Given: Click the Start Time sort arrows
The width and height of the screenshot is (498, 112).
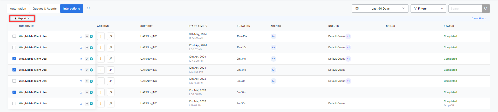Looking at the screenshot, I should (x=206, y=26).
